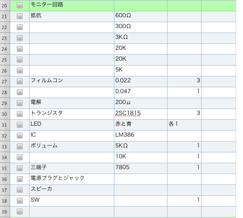Select the トランジスタ cell
Viewport: 243px width, 218px height.
click(71, 114)
